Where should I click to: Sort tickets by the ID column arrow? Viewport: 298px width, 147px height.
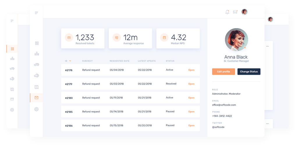click(70, 61)
